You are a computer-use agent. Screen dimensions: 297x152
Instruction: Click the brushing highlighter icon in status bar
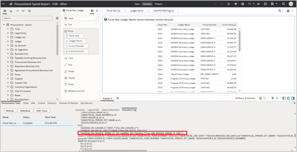(273, 98)
